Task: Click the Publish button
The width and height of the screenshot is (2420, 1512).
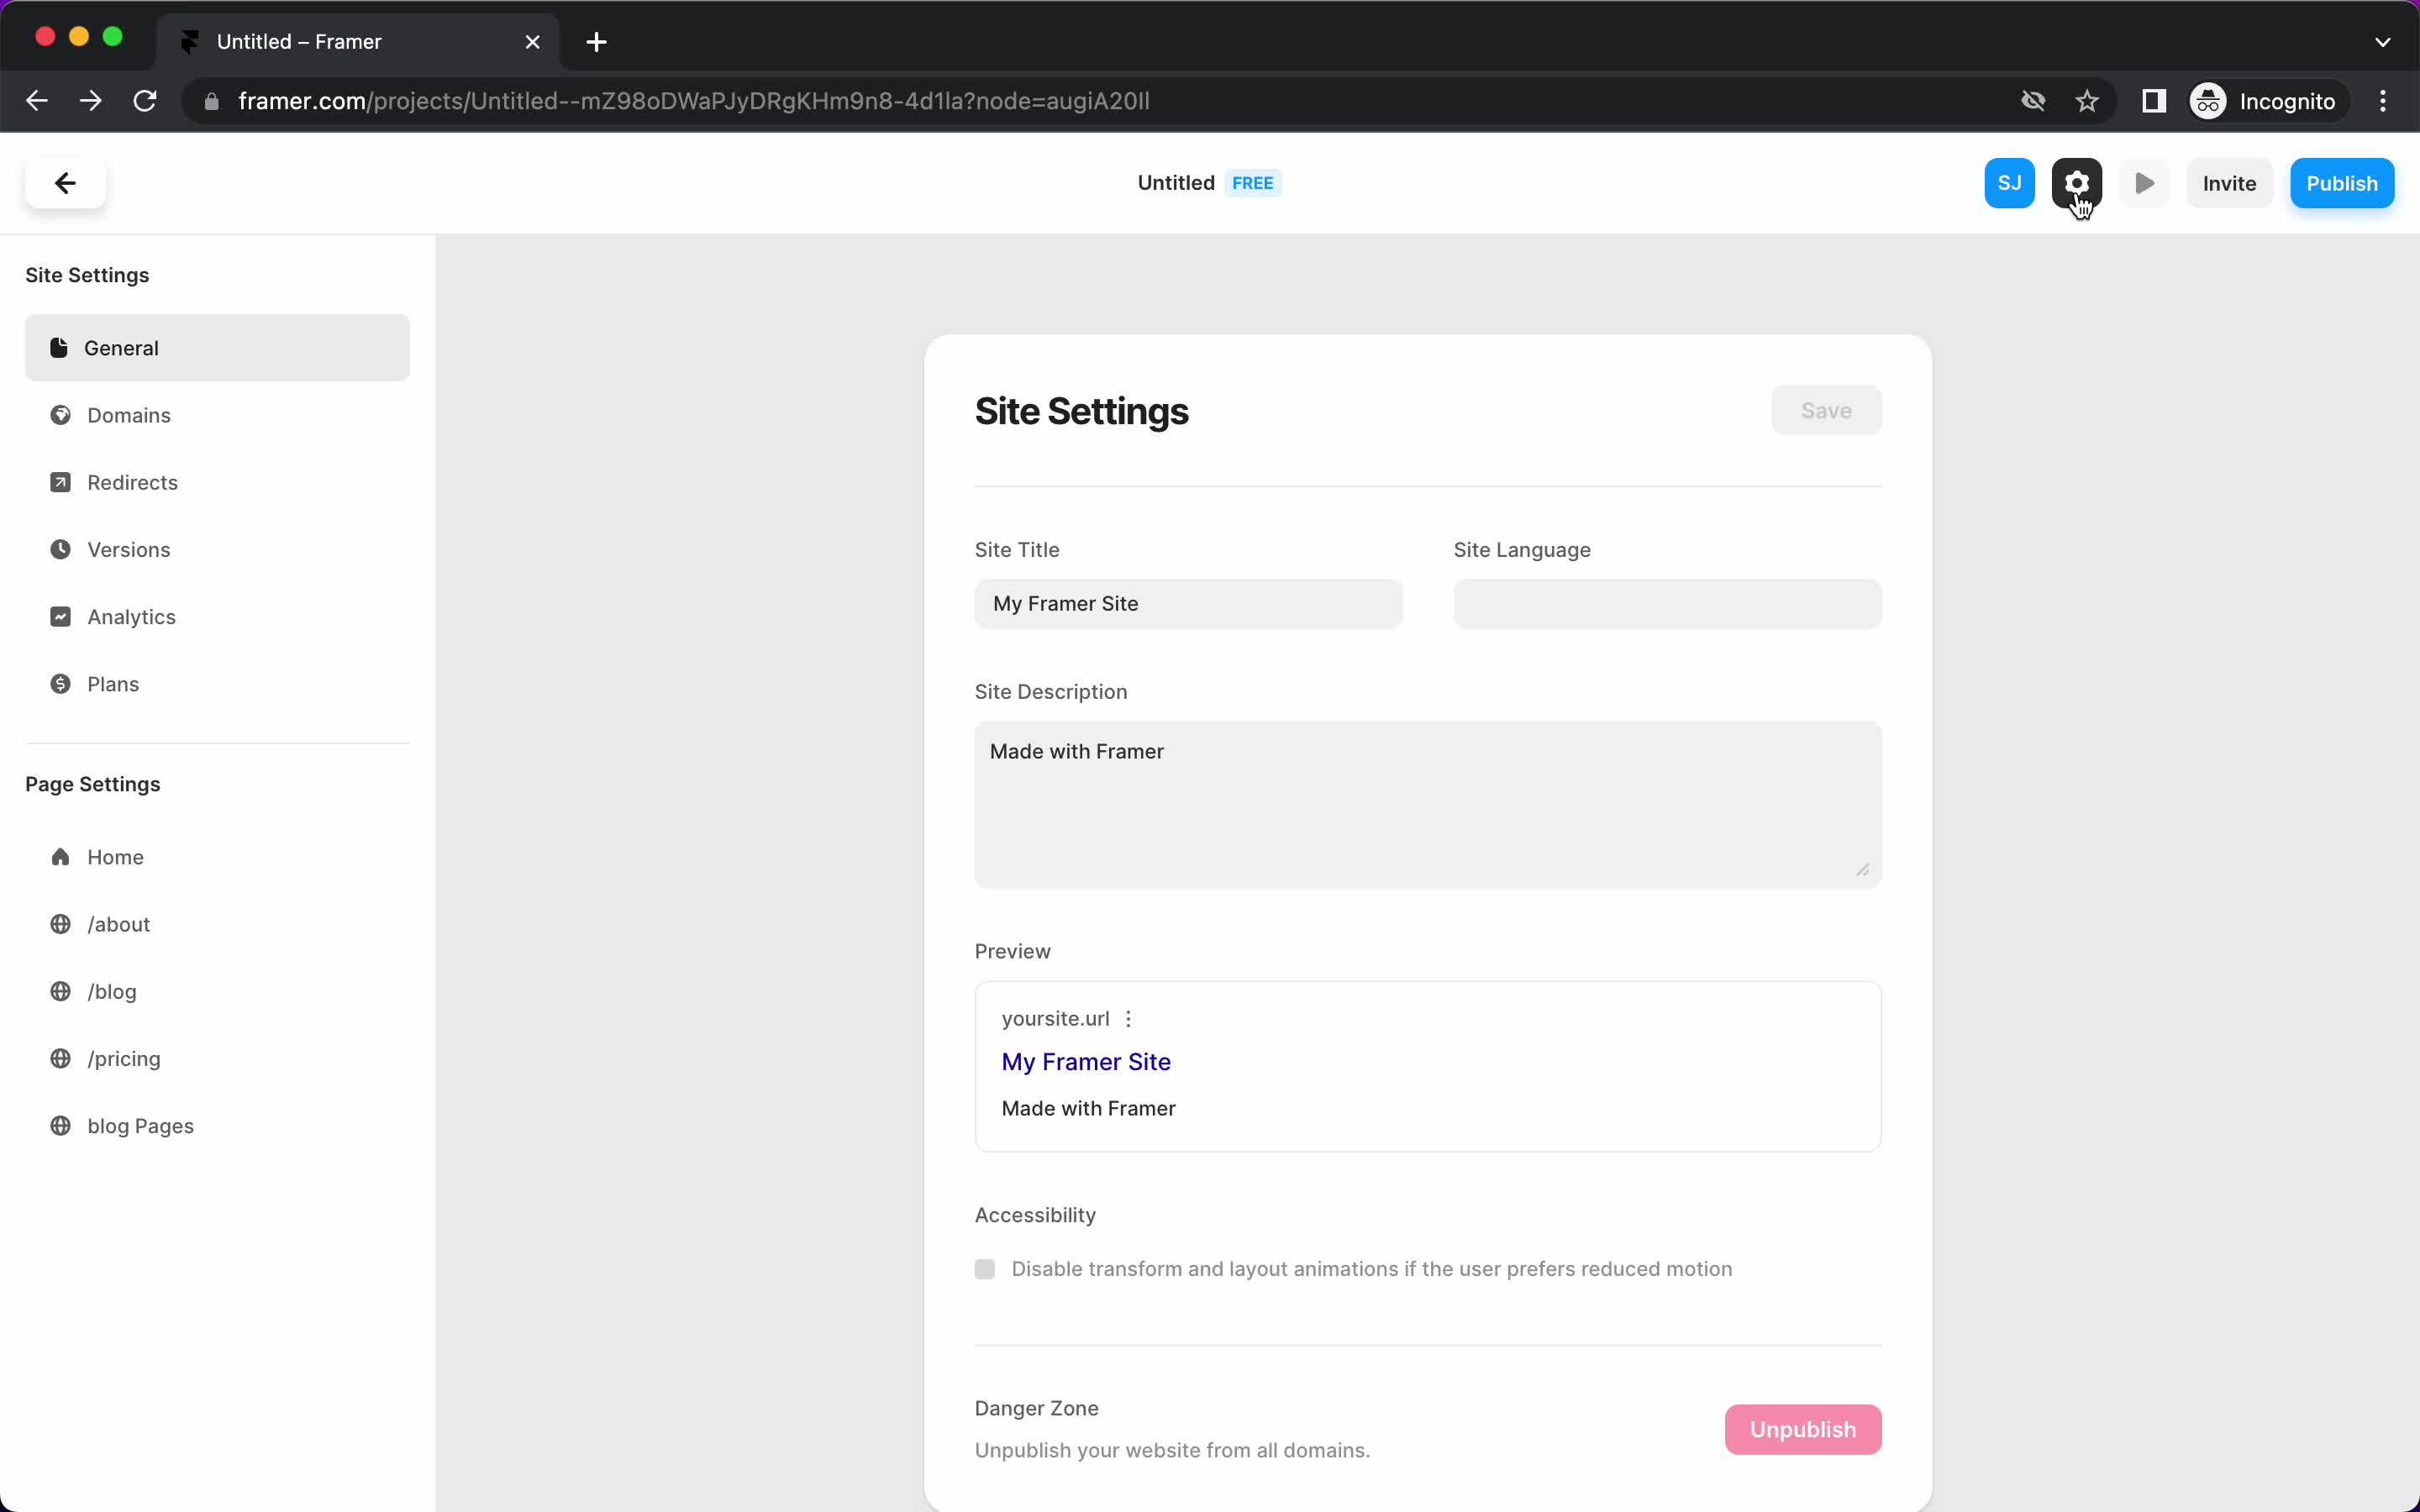Action: pos(2342,181)
